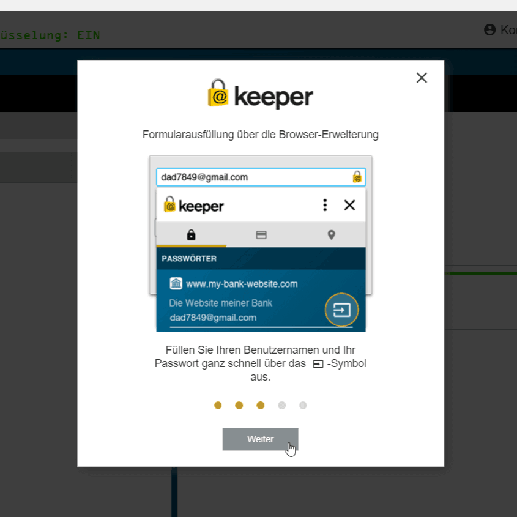Screen dimensions: 517x517
Task: Open the three-dot menu in Keeper popup
Action: (x=325, y=205)
